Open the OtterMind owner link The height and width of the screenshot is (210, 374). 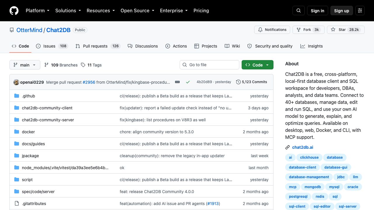[x=29, y=30]
